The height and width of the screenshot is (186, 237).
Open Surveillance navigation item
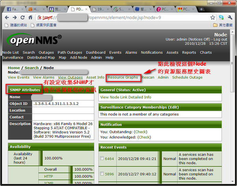pos(13,58)
